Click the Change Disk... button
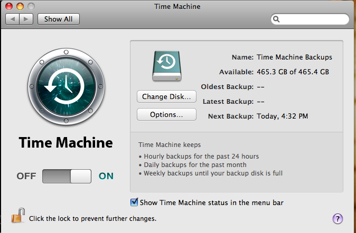Viewport: 356px width, 233px height. (x=166, y=96)
